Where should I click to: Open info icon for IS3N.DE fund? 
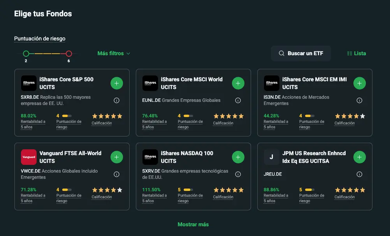[x=359, y=100]
